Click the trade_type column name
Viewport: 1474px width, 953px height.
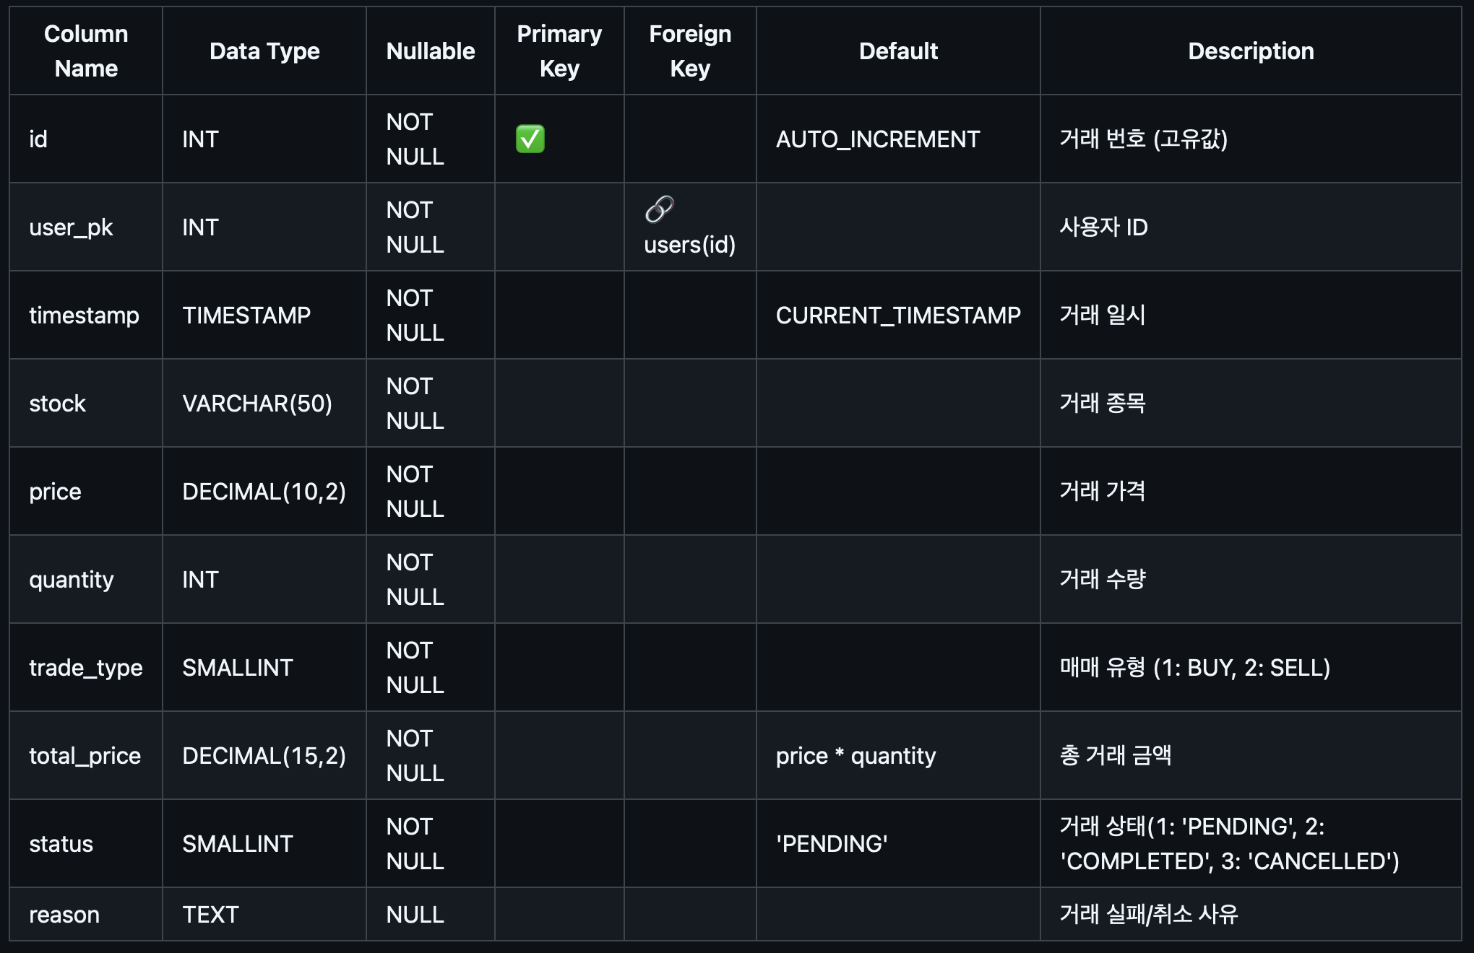click(x=86, y=668)
